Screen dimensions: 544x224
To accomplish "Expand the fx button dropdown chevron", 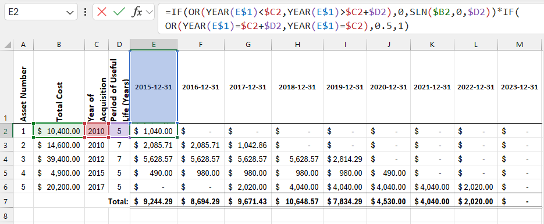I will (x=150, y=12).
